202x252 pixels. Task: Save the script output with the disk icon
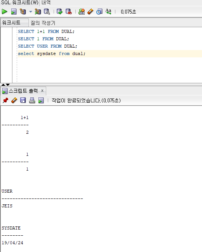(x=23, y=100)
